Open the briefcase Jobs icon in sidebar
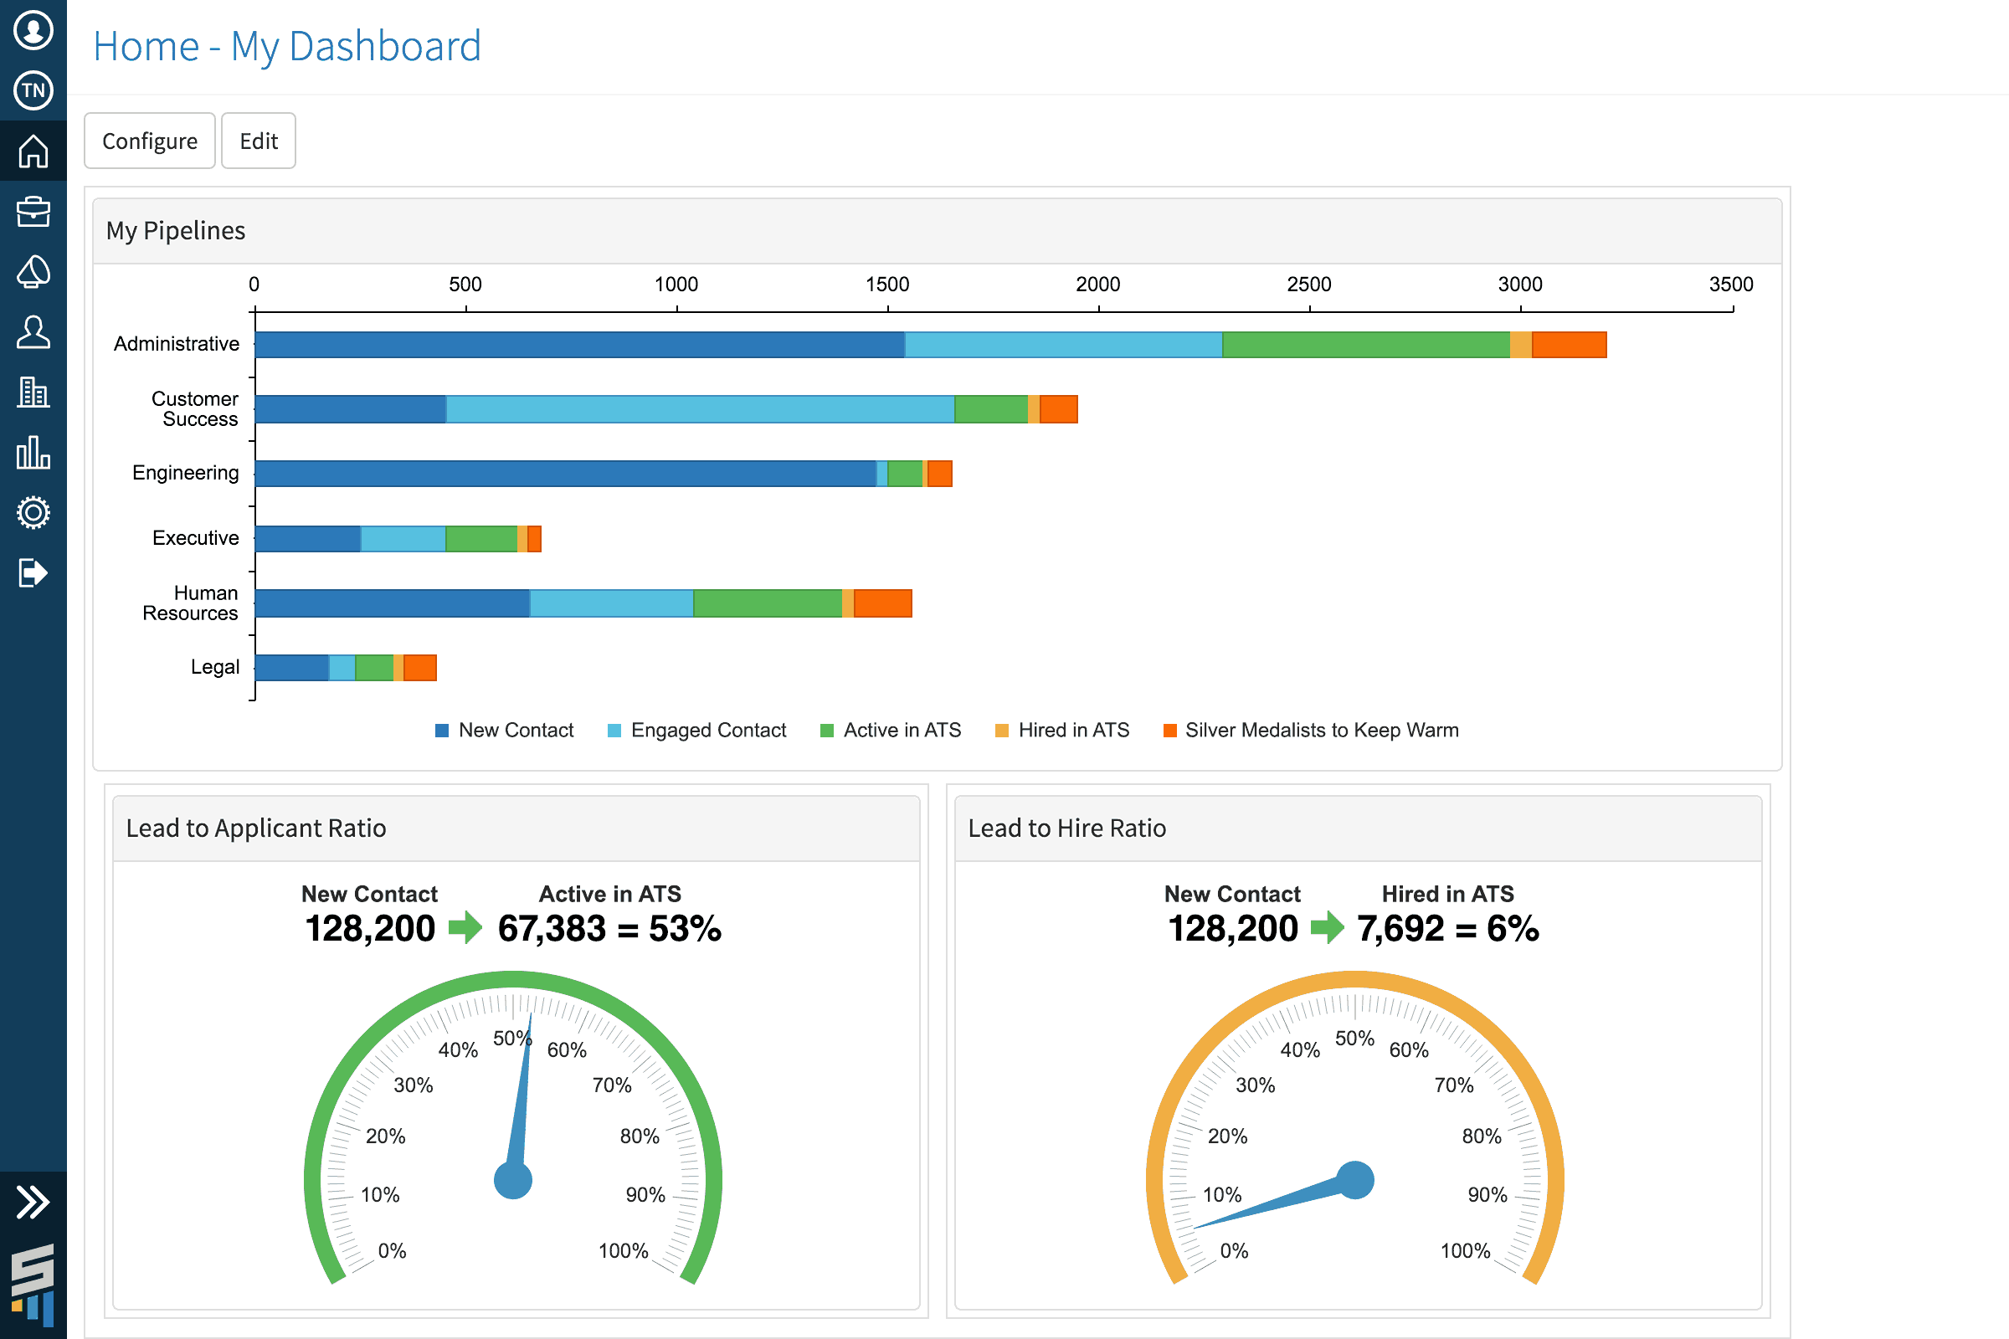 tap(33, 211)
